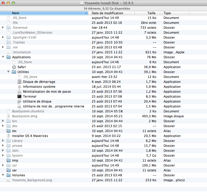Expand the private folder

pyautogui.click(x=3, y=146)
